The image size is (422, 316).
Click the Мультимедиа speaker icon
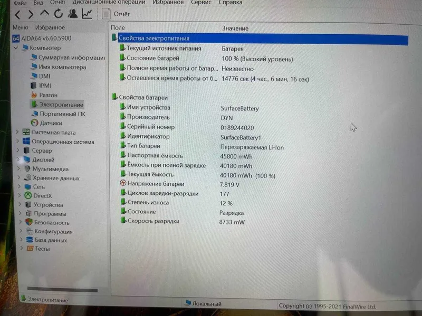pos(27,169)
